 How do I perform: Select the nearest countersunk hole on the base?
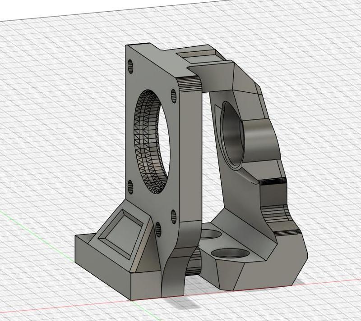[230, 253]
